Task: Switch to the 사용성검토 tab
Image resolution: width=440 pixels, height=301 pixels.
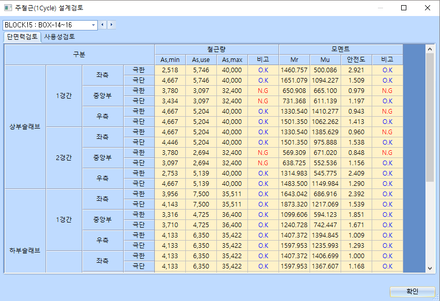Action: pyautogui.click(x=60, y=37)
